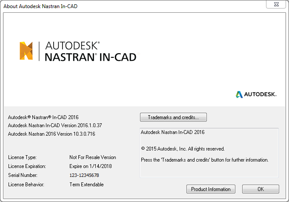
Task: Click the '© 2015 Autodesk, Inc. All rights reserved.' line
Action: [183, 149]
